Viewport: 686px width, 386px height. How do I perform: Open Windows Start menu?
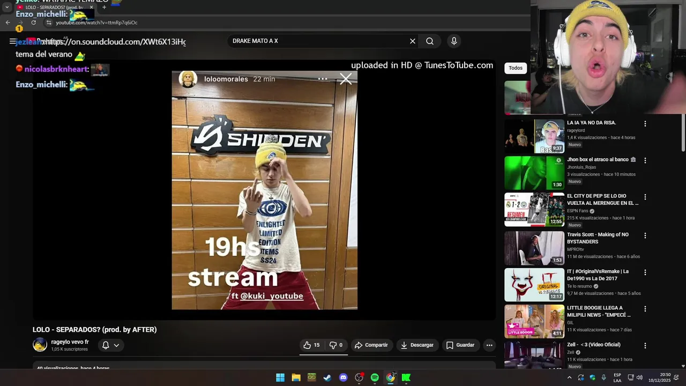pos(280,377)
